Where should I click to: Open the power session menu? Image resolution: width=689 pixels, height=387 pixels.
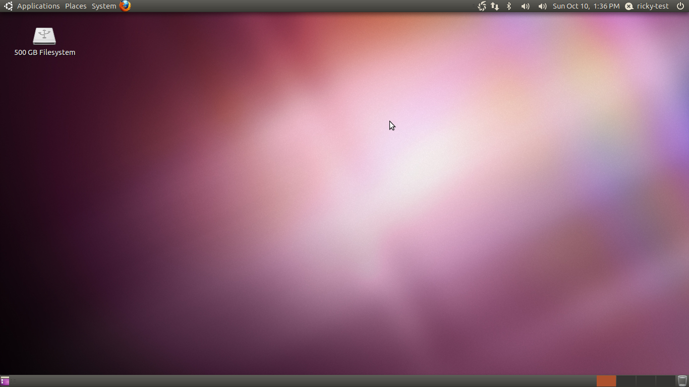coord(680,6)
